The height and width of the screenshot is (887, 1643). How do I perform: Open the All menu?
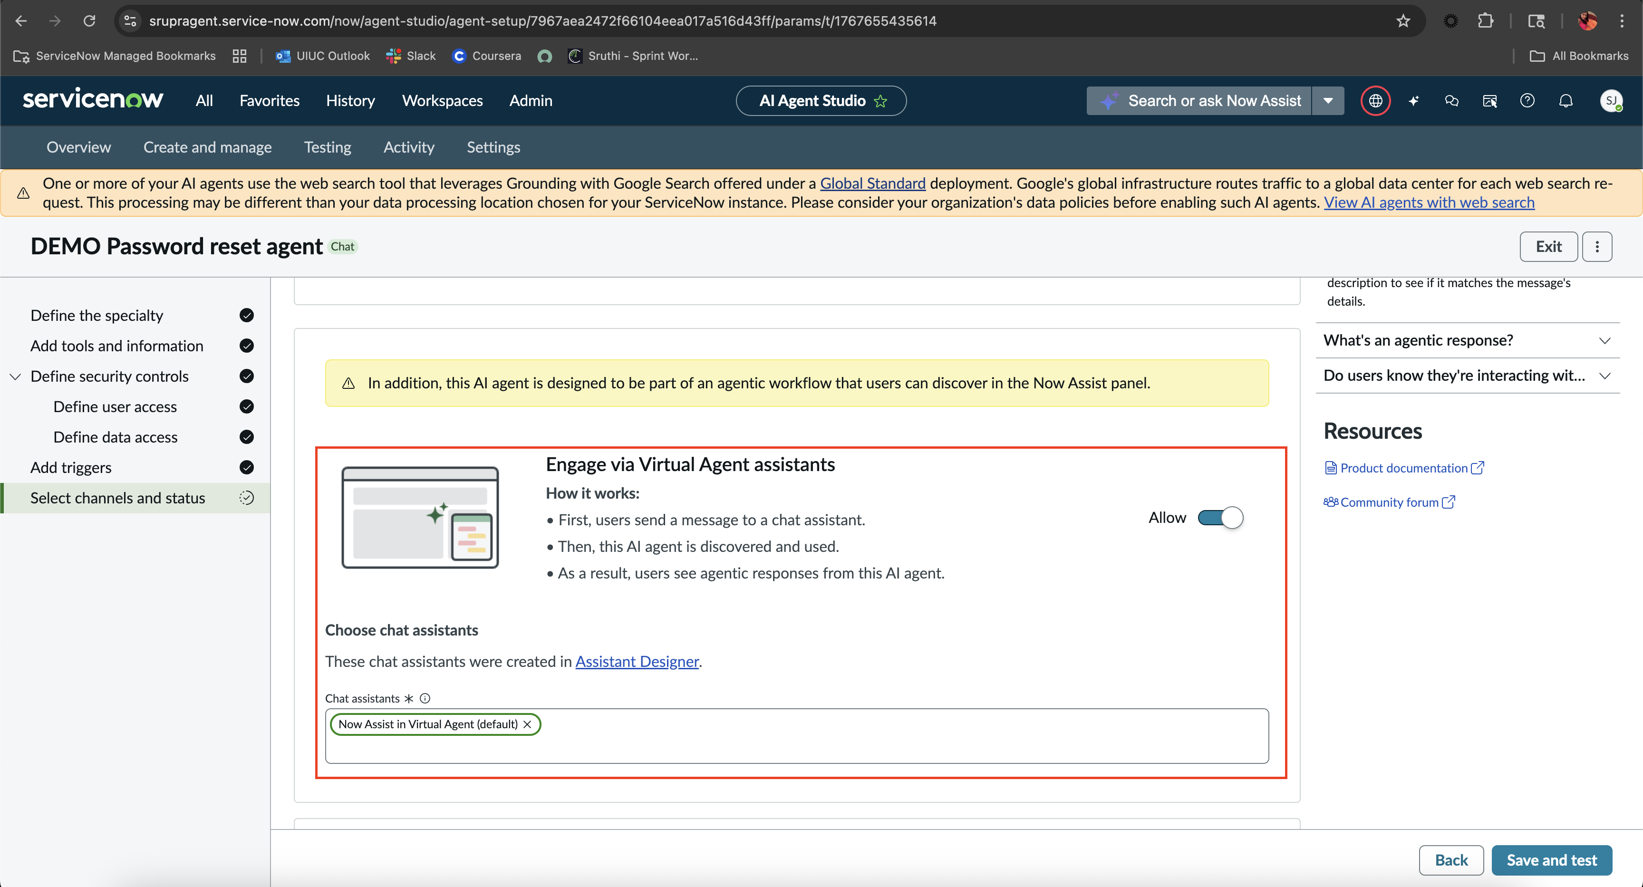(204, 101)
